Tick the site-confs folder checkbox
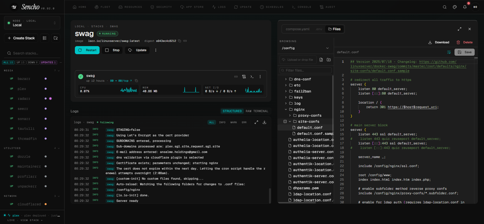This screenshot has height=224, width=484. 285,121
